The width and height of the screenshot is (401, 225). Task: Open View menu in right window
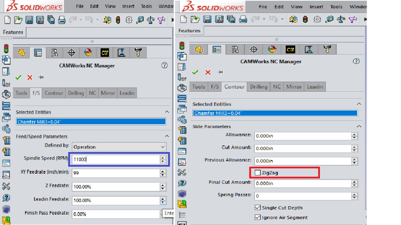tap(297, 7)
